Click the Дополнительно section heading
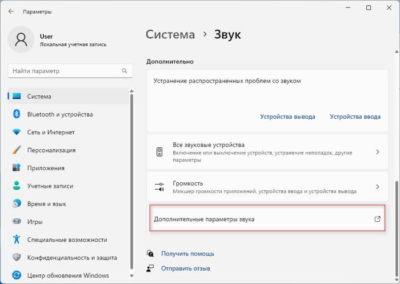Viewport: 400px width, 284px height. 170,62
